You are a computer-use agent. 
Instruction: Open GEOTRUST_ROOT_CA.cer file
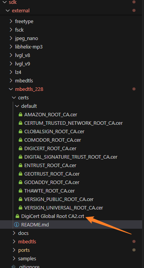(52, 174)
